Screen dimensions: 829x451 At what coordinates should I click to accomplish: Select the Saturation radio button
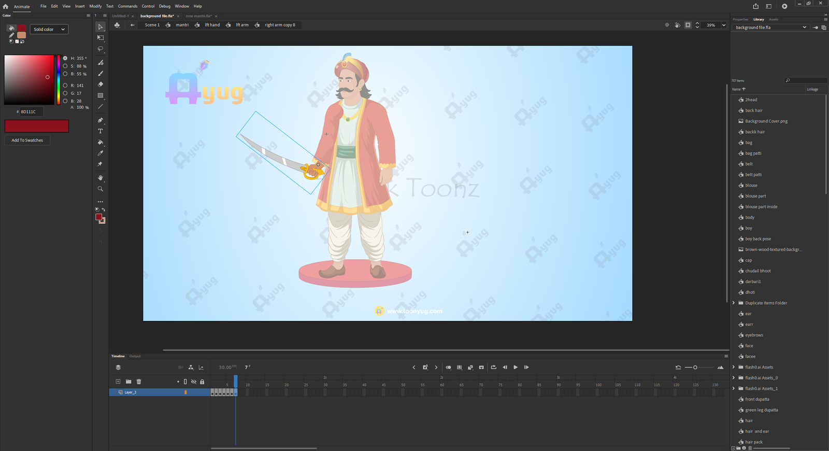coord(65,66)
